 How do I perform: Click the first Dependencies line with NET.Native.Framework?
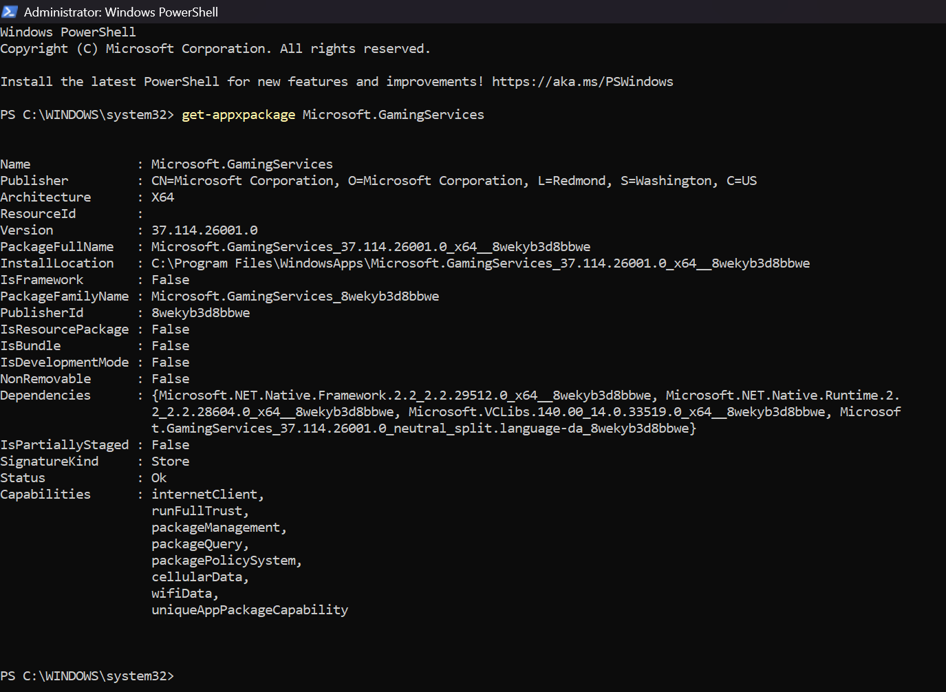point(526,396)
